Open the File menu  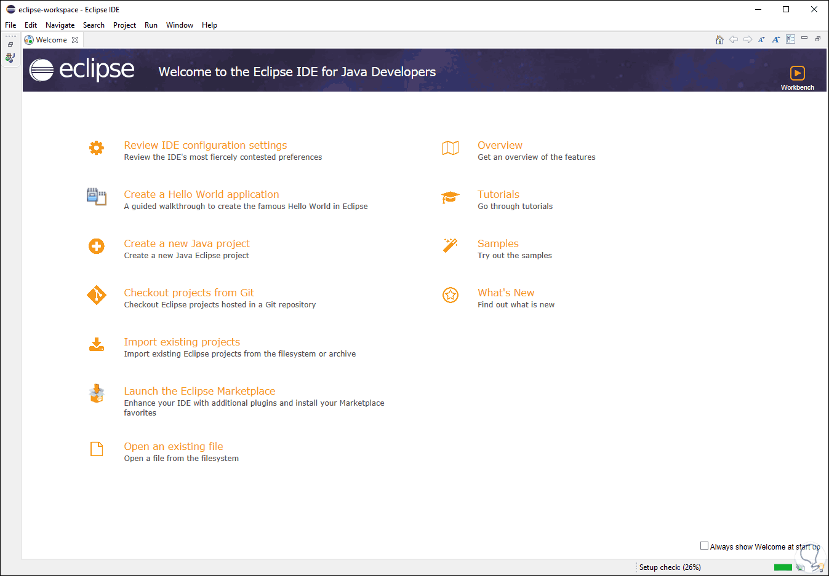[x=10, y=25]
